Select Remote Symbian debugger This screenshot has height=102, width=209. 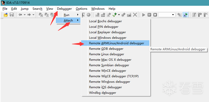coord(115,65)
